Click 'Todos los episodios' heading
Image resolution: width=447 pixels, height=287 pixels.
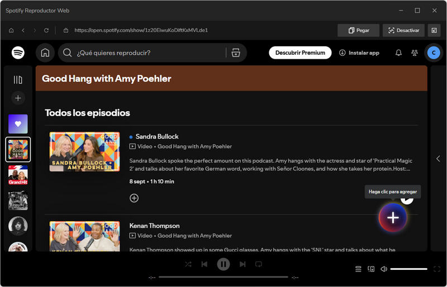(x=87, y=113)
